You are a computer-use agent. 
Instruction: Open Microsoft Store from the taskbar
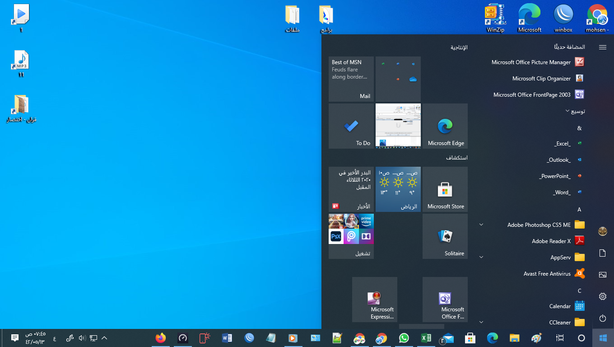(470, 338)
